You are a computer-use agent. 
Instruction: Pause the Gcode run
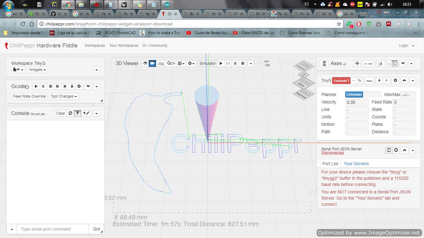click(x=43, y=86)
